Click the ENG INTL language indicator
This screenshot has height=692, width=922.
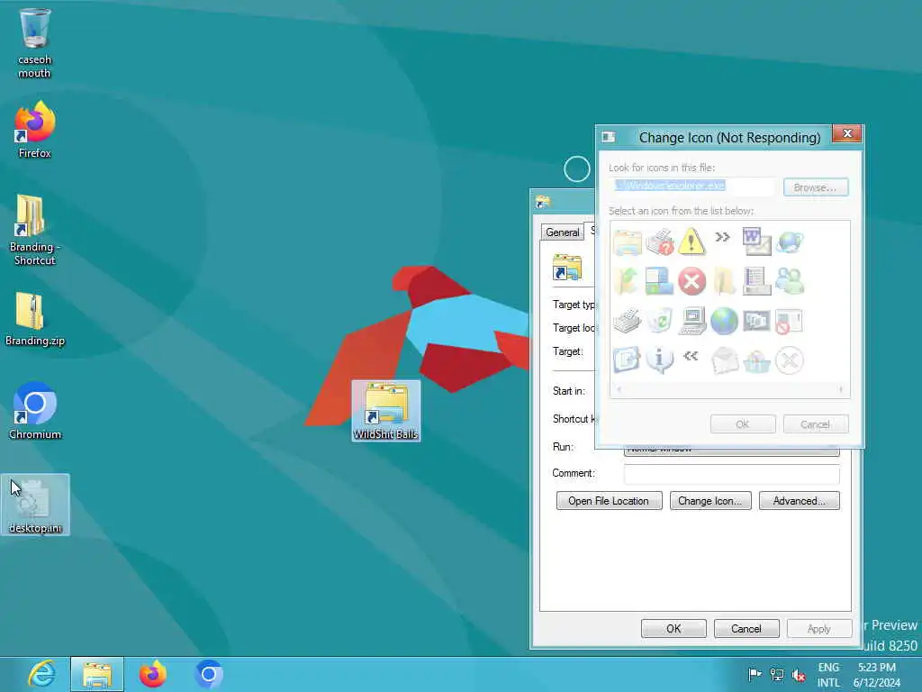click(828, 674)
